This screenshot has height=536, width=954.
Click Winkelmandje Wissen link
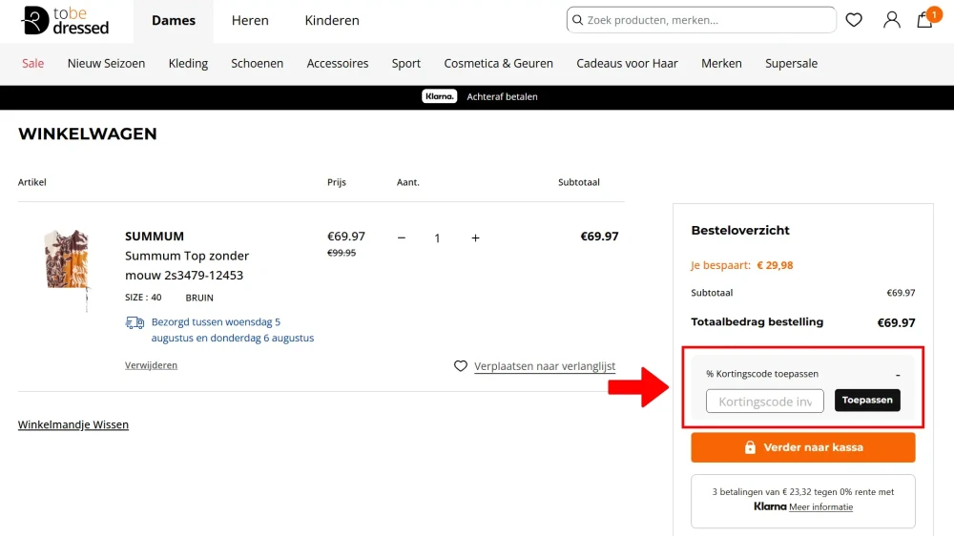coord(73,424)
